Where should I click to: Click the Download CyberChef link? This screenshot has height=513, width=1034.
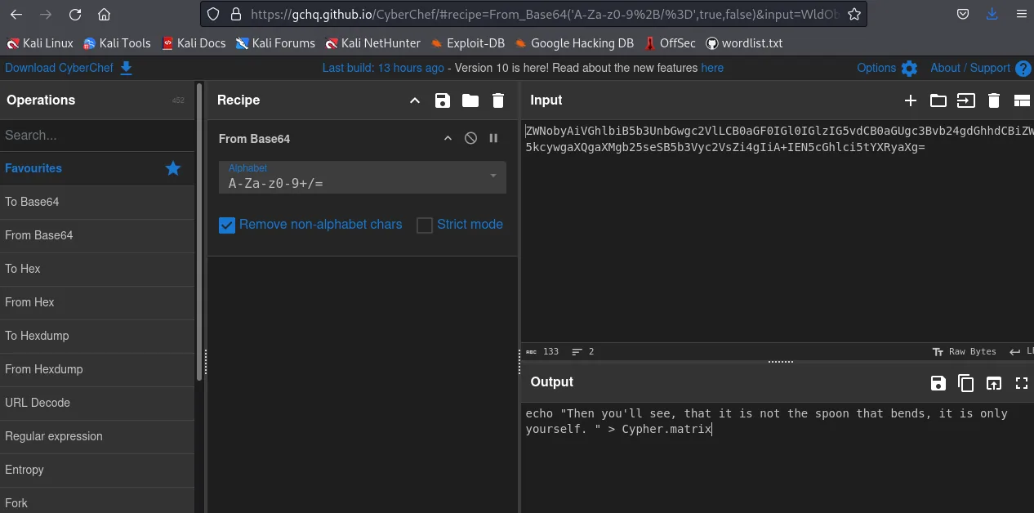coord(69,68)
